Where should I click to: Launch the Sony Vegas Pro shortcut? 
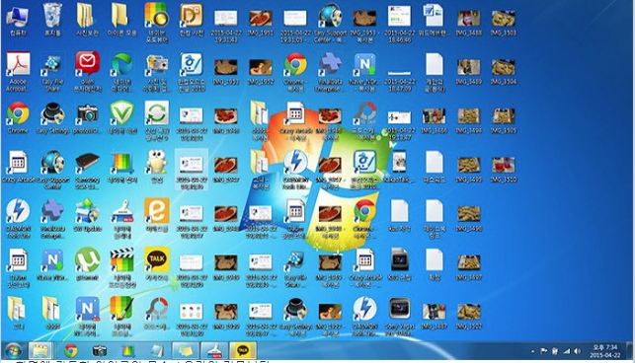tap(399, 317)
